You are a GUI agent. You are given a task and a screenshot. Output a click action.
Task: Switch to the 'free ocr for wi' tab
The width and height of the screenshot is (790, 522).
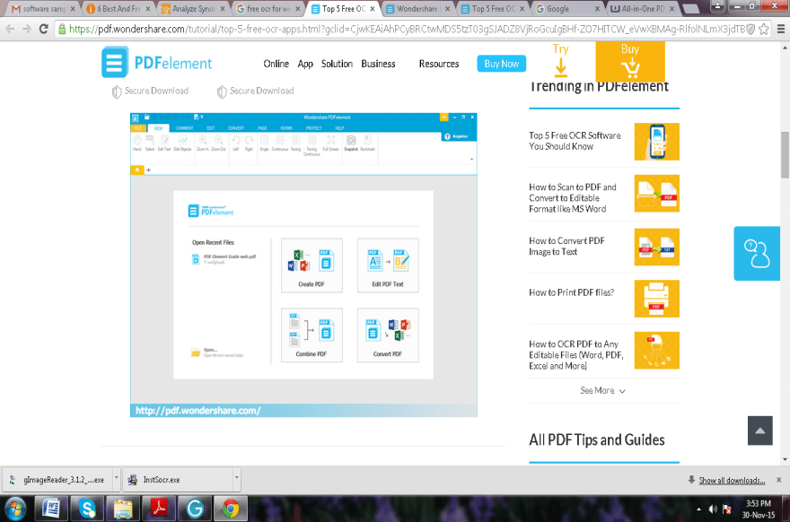pos(268,9)
